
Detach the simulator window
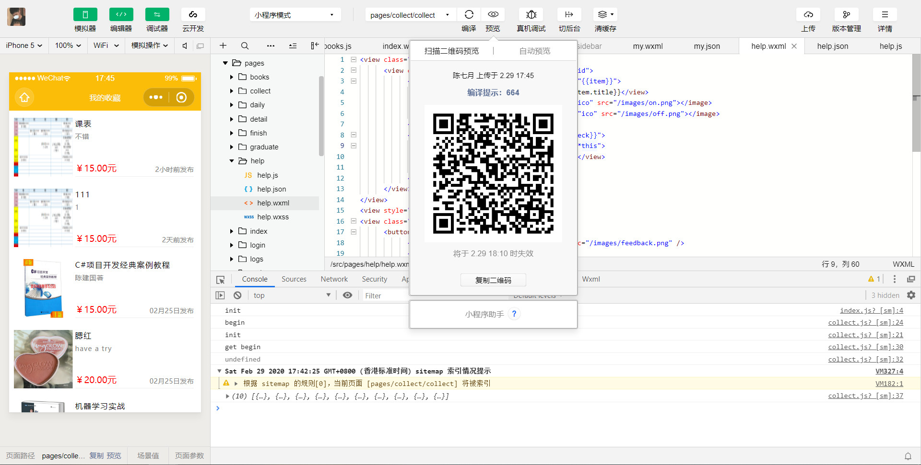[201, 46]
